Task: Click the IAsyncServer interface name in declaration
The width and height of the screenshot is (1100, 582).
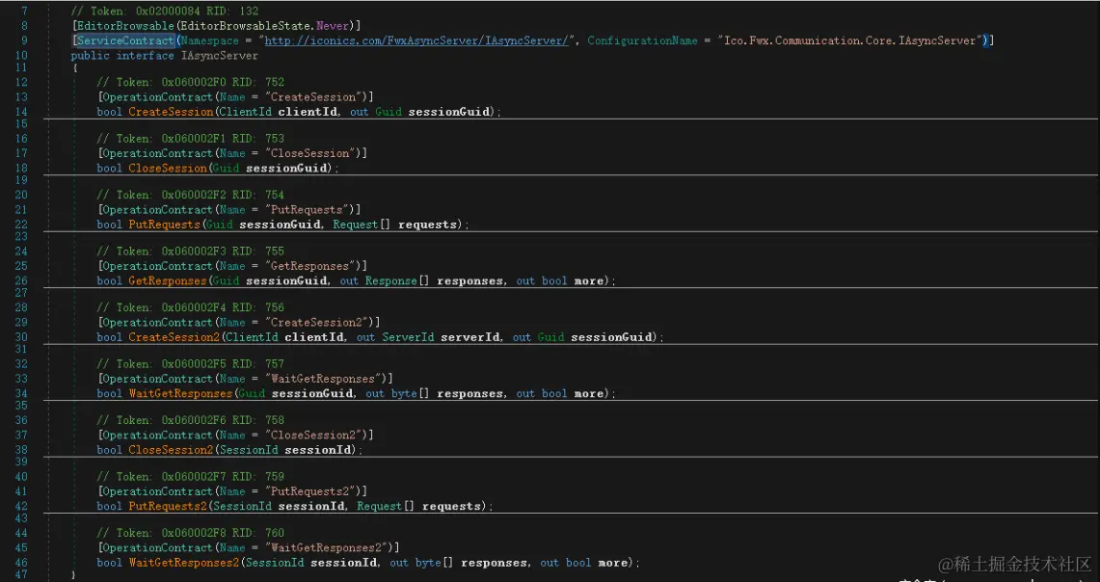Action: click(219, 55)
